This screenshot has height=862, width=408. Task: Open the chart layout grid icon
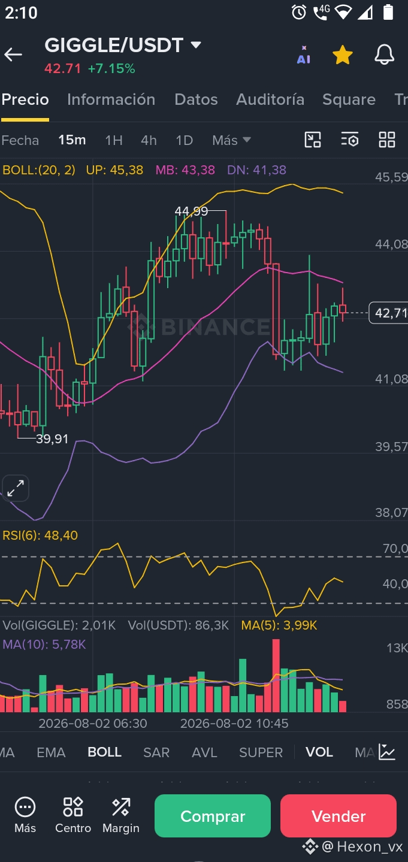pyautogui.click(x=387, y=140)
